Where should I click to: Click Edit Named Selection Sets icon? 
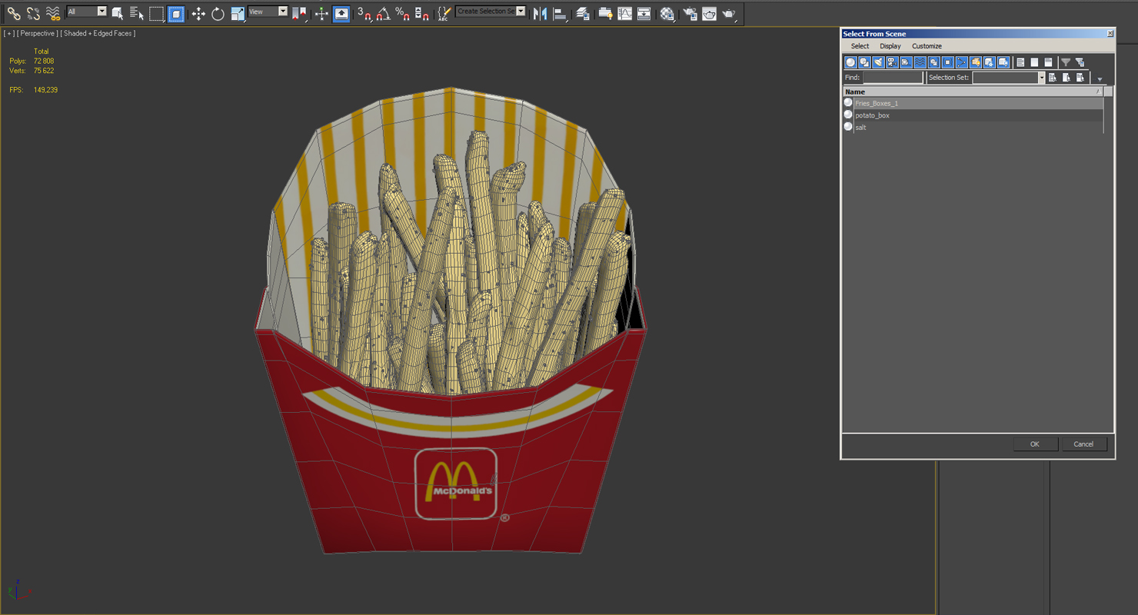444,13
